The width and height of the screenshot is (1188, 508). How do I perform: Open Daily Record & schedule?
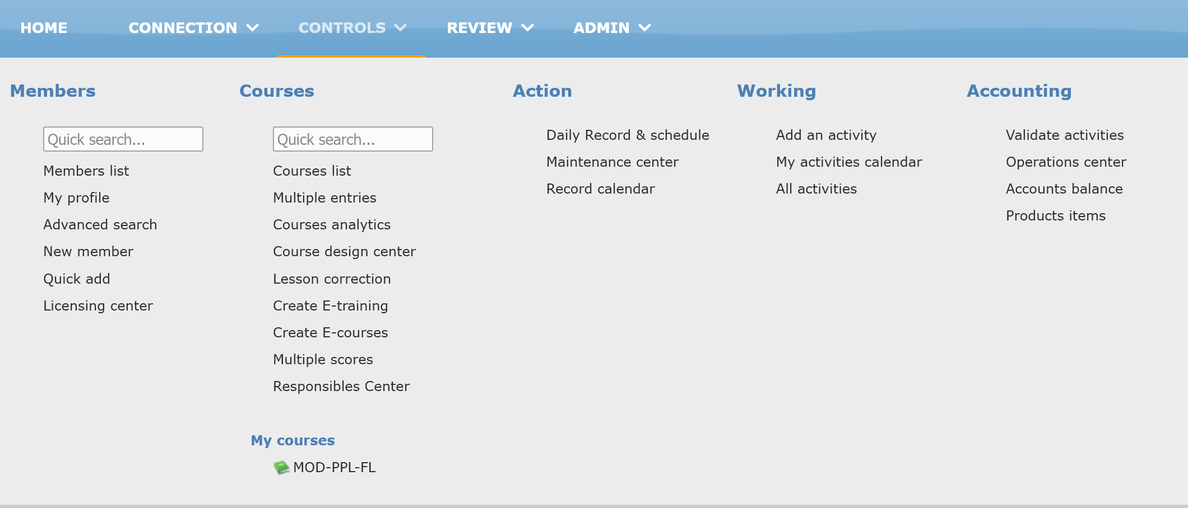pyautogui.click(x=628, y=135)
